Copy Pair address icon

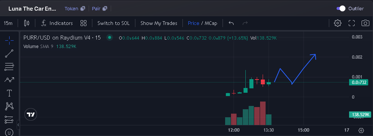coord(105,8)
